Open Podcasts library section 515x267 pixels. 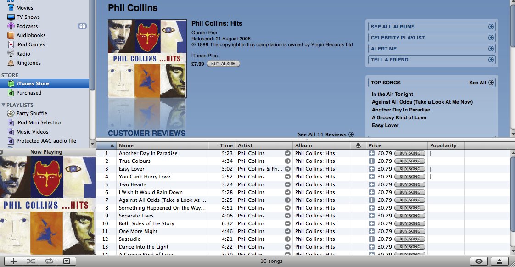[x=27, y=26]
